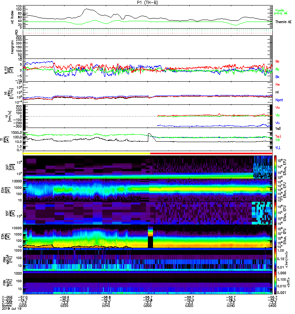
Task: Click the black Ni density legend label
Action: click(277, 92)
